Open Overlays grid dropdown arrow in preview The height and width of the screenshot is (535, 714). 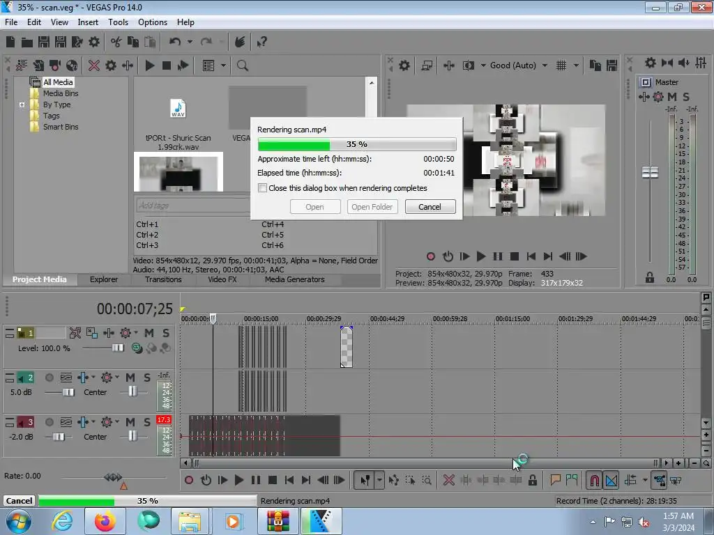(x=576, y=65)
